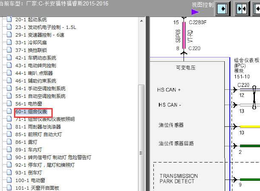Open 42-1 车辆动态系统 diagram
Viewport: 260px width, 191px height.
36,58
